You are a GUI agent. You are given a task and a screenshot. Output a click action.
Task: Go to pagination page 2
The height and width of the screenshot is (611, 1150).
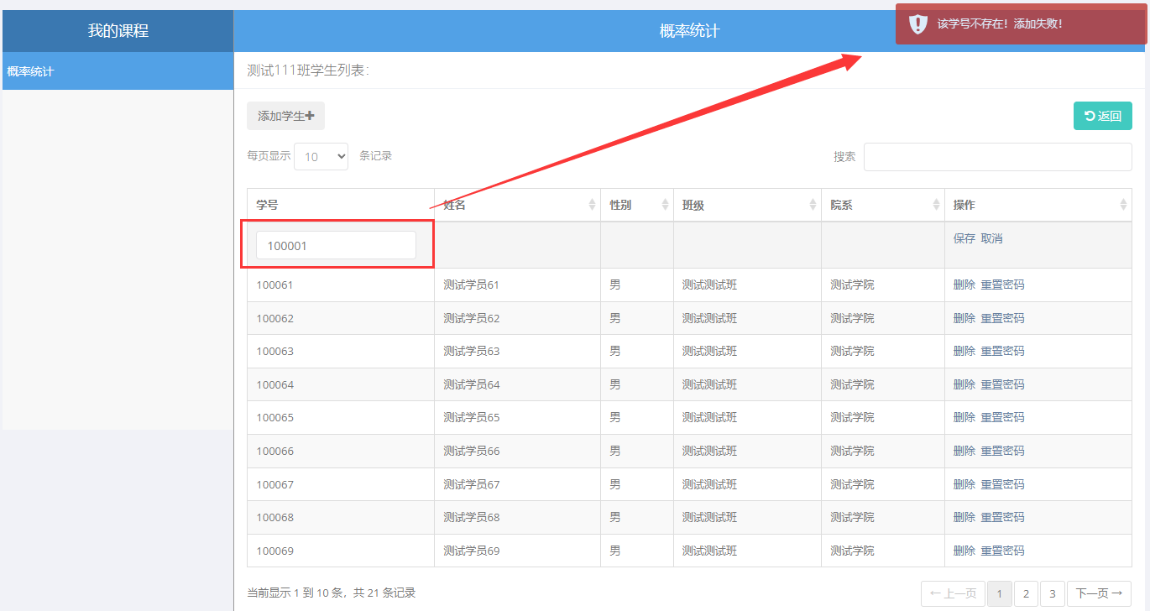point(1026,593)
